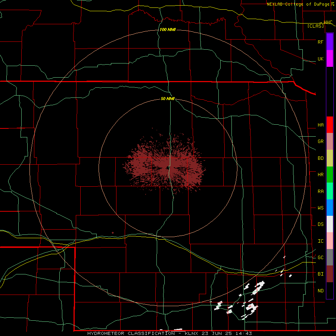The width and height of the screenshot is (336, 336).
Task: Click the purple RF color swatch
Action: coord(330,42)
